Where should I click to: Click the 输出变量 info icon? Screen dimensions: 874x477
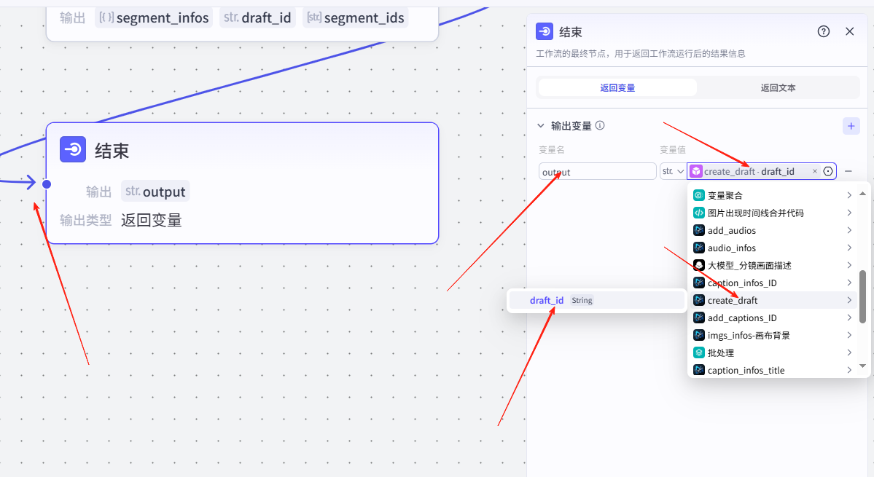(x=600, y=126)
